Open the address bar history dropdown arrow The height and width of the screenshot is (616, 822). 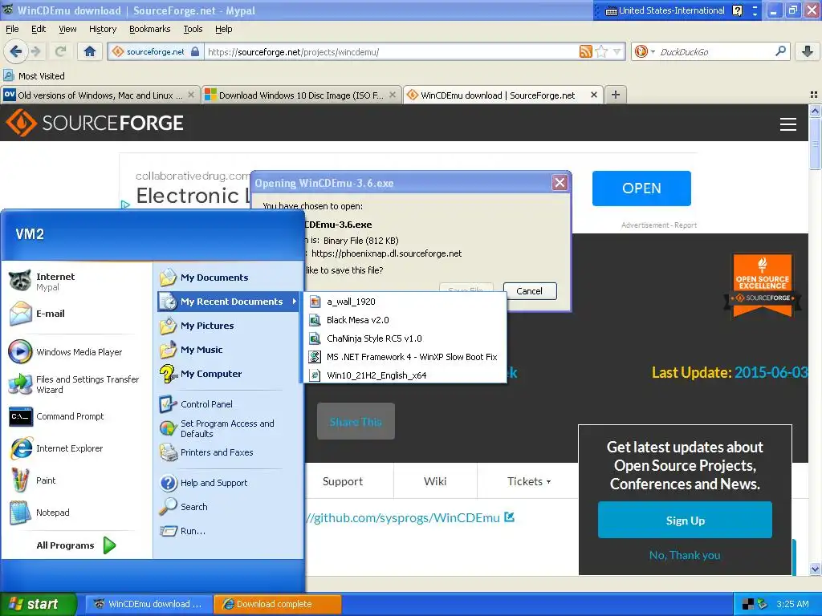tap(617, 51)
